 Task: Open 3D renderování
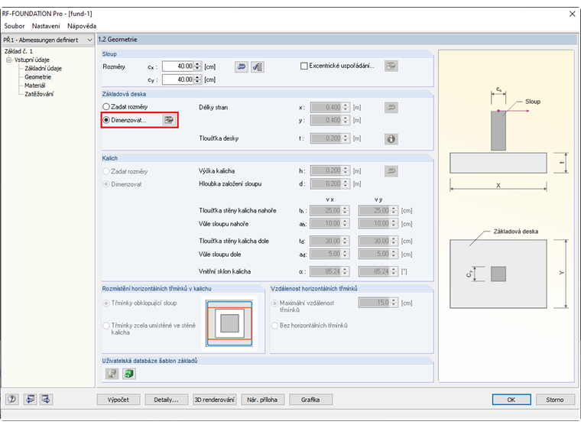[x=215, y=400]
